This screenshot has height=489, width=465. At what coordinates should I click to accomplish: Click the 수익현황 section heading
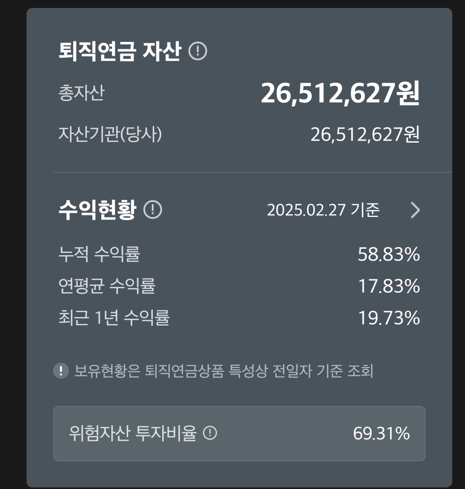pyautogui.click(x=97, y=210)
